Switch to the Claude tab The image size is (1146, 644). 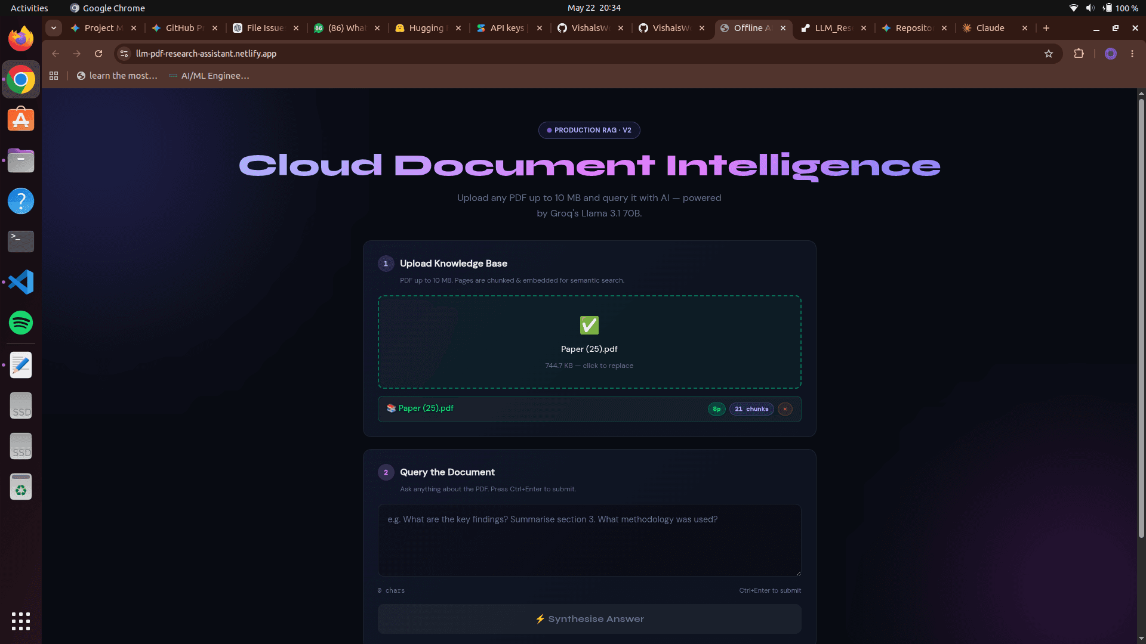click(994, 28)
